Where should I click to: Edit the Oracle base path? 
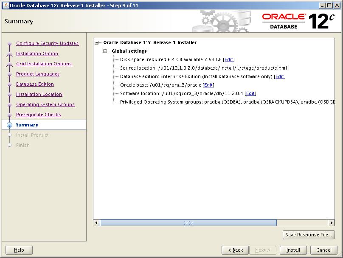pos(208,85)
